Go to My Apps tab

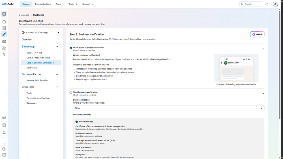tap(26, 4)
